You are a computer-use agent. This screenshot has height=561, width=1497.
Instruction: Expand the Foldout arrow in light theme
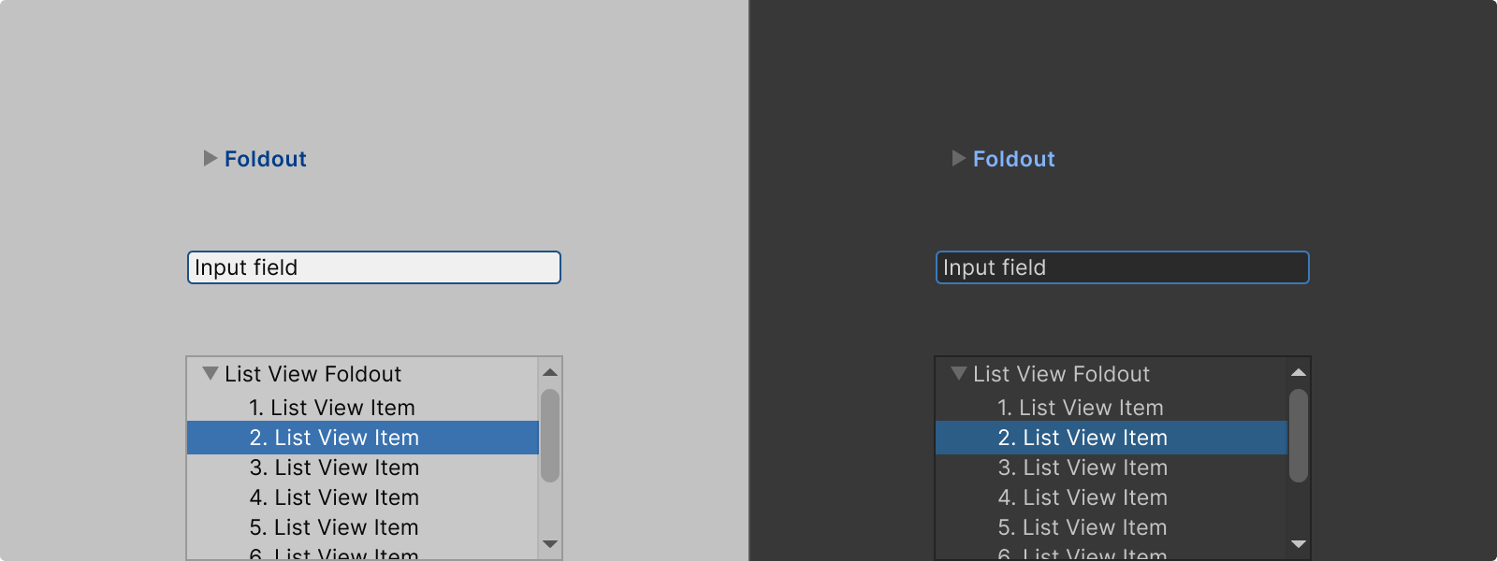coord(211,159)
